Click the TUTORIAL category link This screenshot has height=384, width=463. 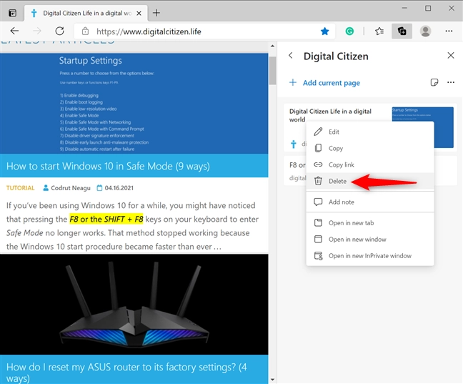pos(21,188)
